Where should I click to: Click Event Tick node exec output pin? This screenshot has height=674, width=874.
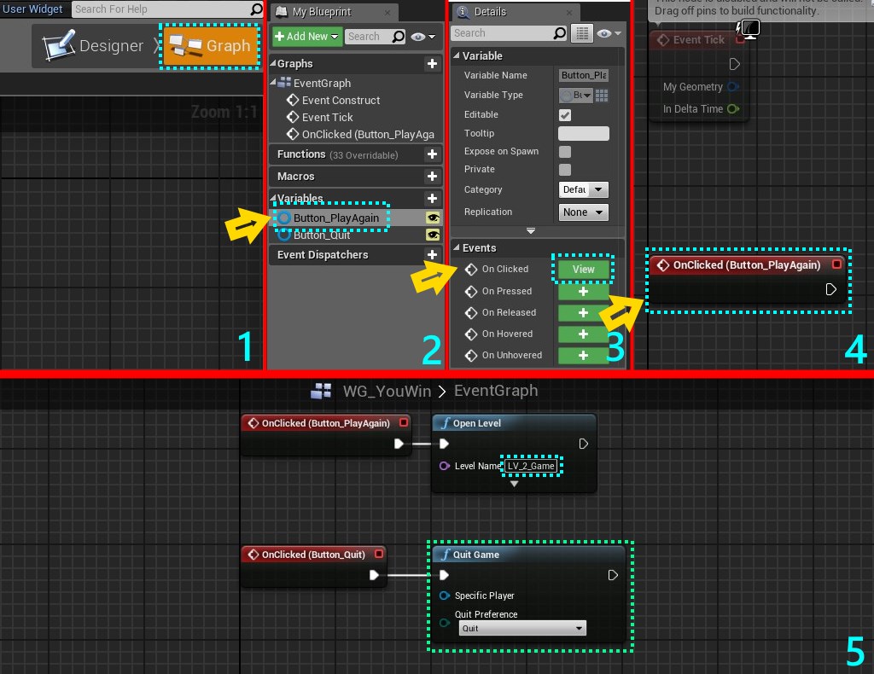735,64
